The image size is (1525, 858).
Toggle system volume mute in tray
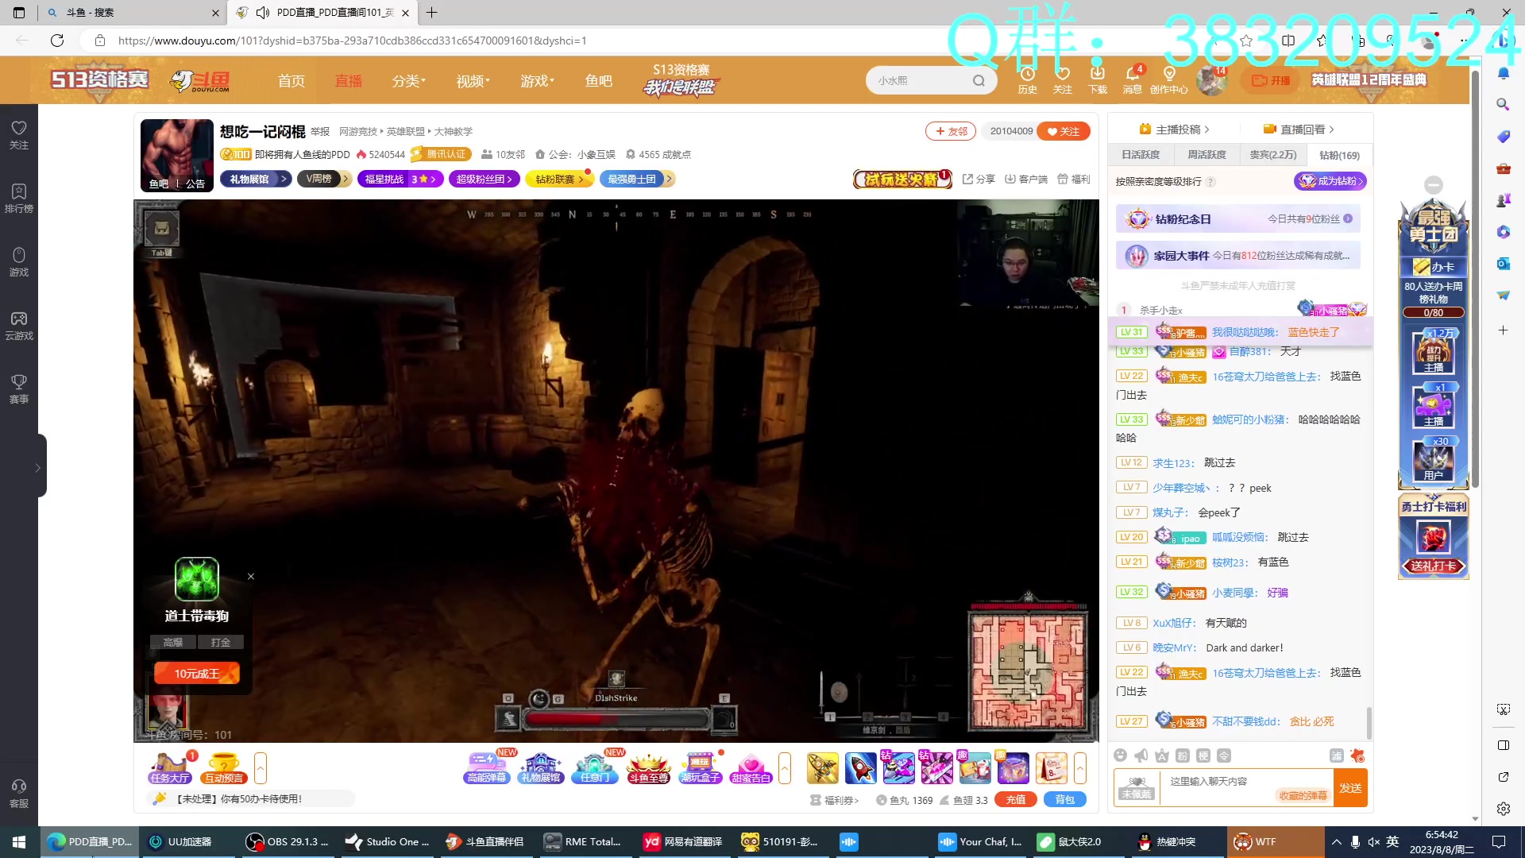(x=1373, y=841)
